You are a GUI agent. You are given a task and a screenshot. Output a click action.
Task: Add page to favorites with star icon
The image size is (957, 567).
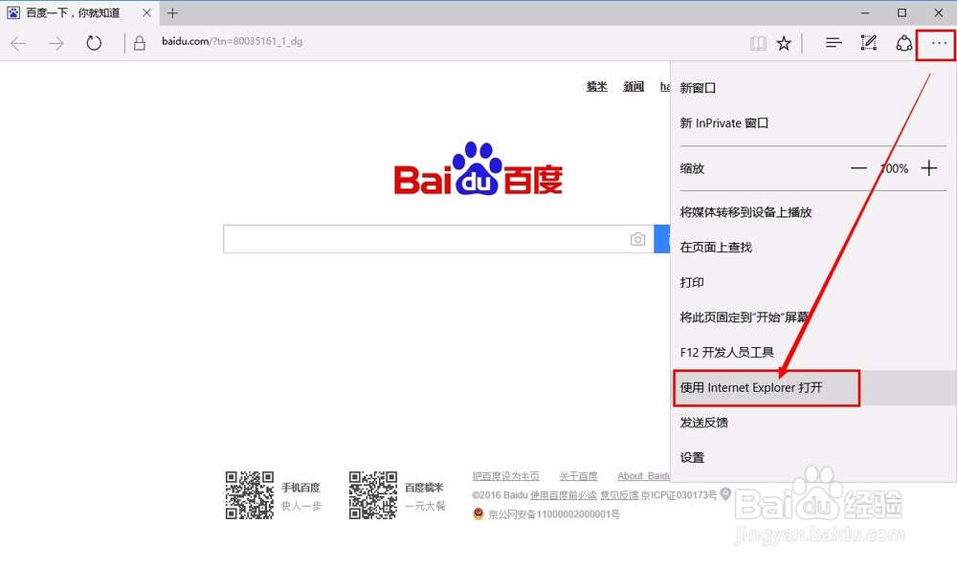point(784,43)
